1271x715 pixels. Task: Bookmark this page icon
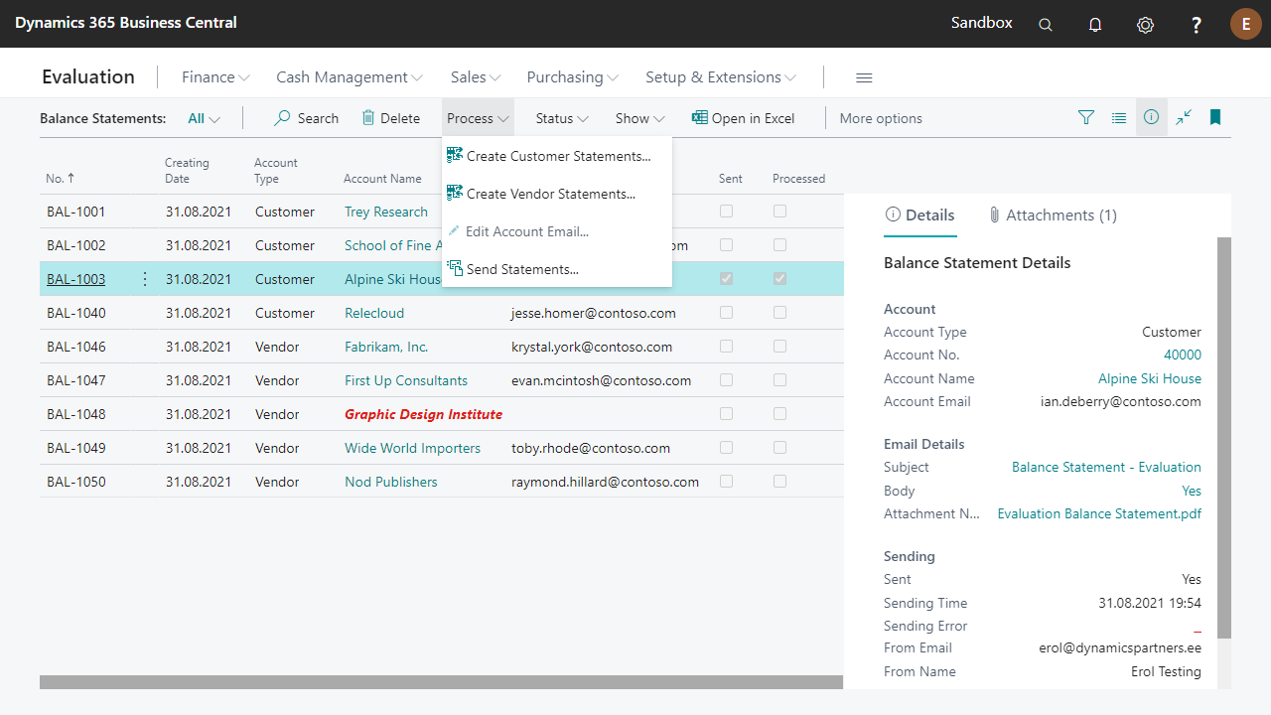coord(1215,117)
